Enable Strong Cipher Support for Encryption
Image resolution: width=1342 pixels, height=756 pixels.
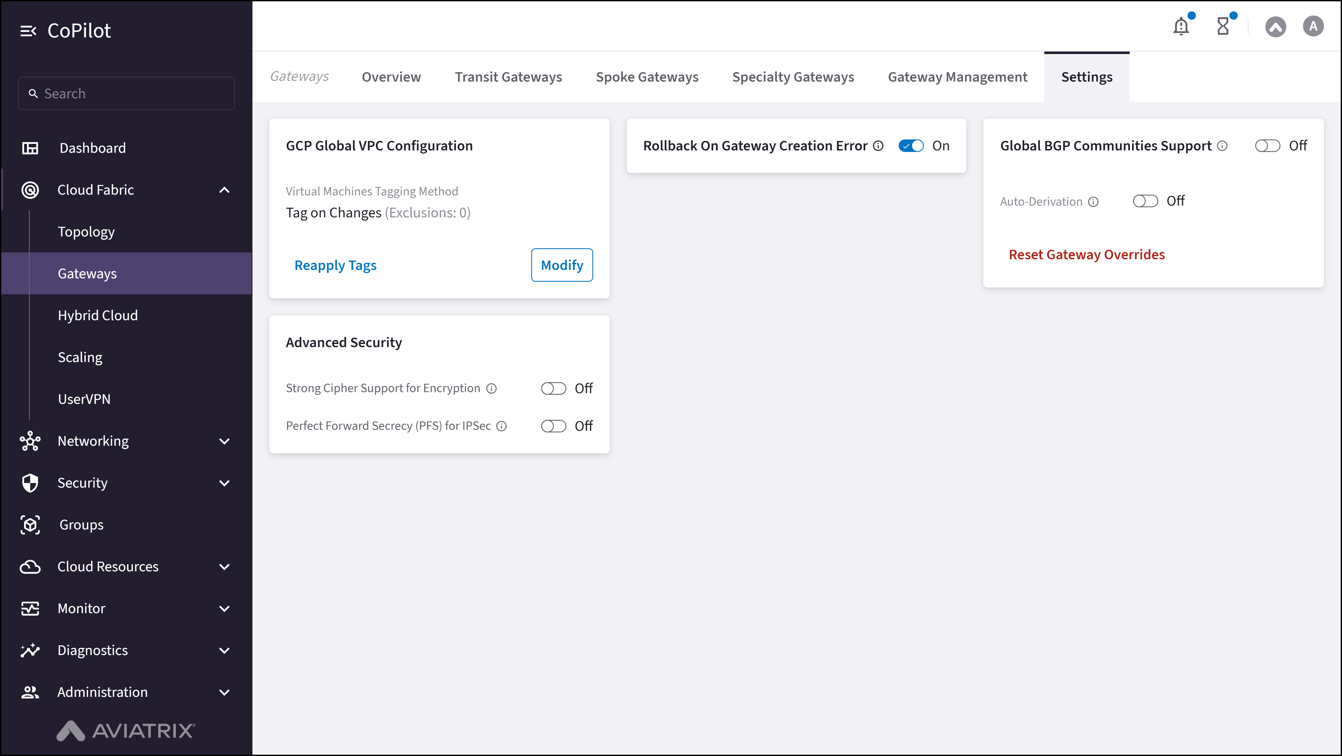[553, 388]
